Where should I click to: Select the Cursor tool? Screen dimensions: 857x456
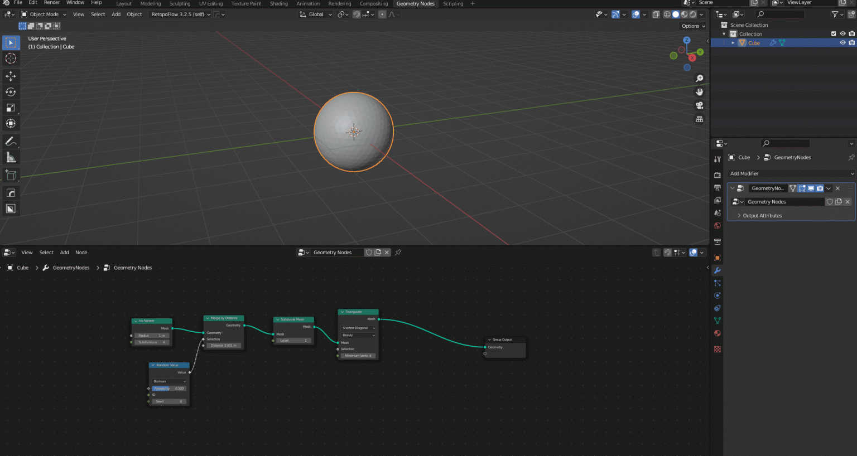point(11,58)
